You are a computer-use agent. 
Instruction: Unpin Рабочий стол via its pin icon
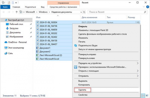(31, 24)
